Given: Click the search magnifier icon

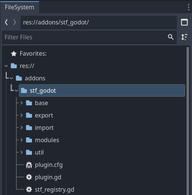Looking at the screenshot, I should tap(171, 37).
